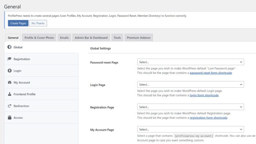
Task: Follow login form shortcode link
Action: (204, 95)
